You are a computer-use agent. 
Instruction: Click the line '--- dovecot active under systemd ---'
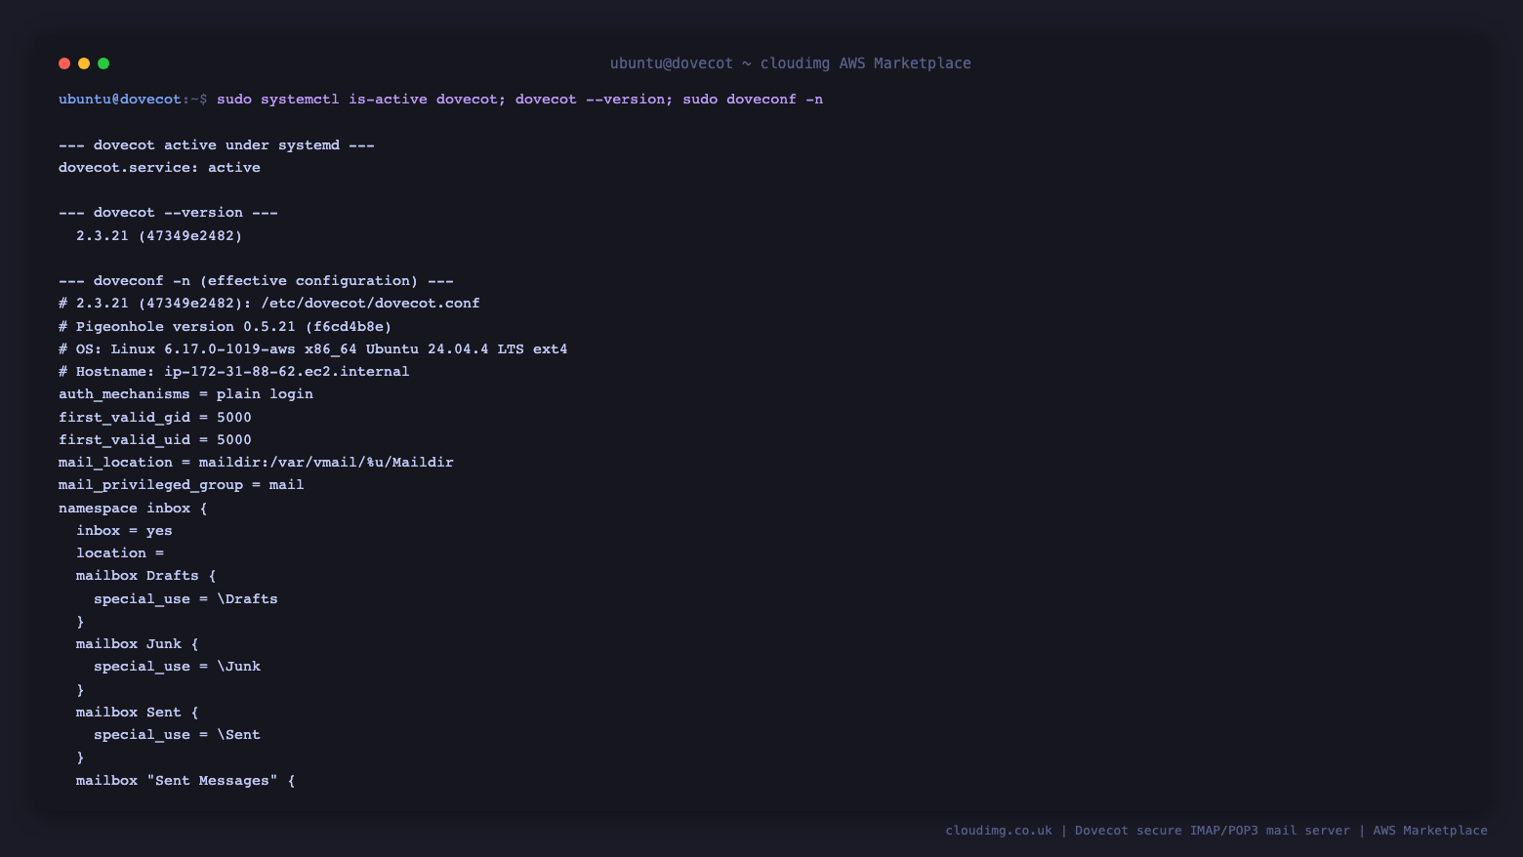[x=217, y=145]
